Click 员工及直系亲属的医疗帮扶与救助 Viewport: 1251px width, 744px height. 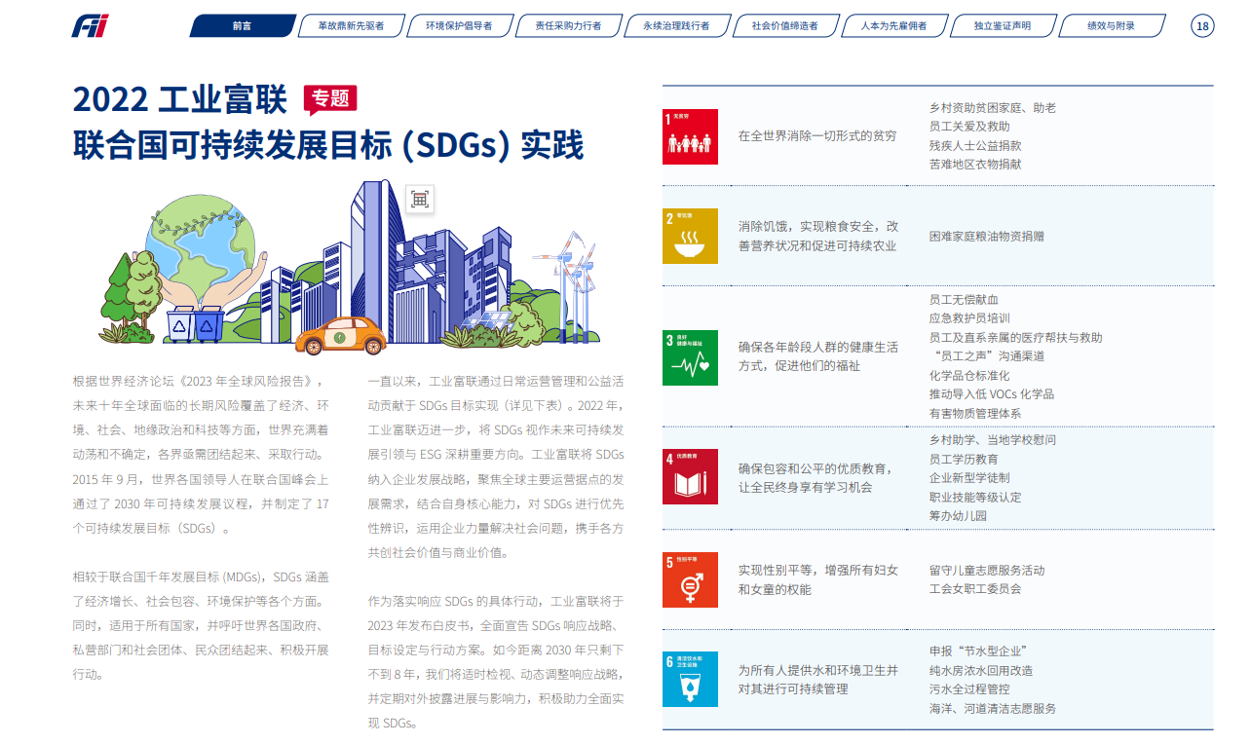point(1016,337)
